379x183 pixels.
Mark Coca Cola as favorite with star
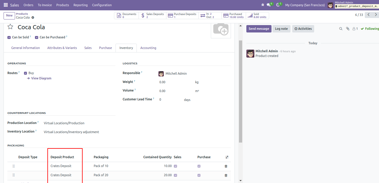tap(10, 27)
